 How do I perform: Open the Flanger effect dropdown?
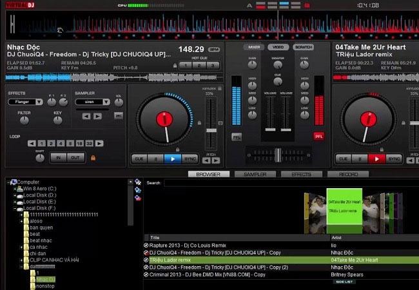(x=39, y=102)
